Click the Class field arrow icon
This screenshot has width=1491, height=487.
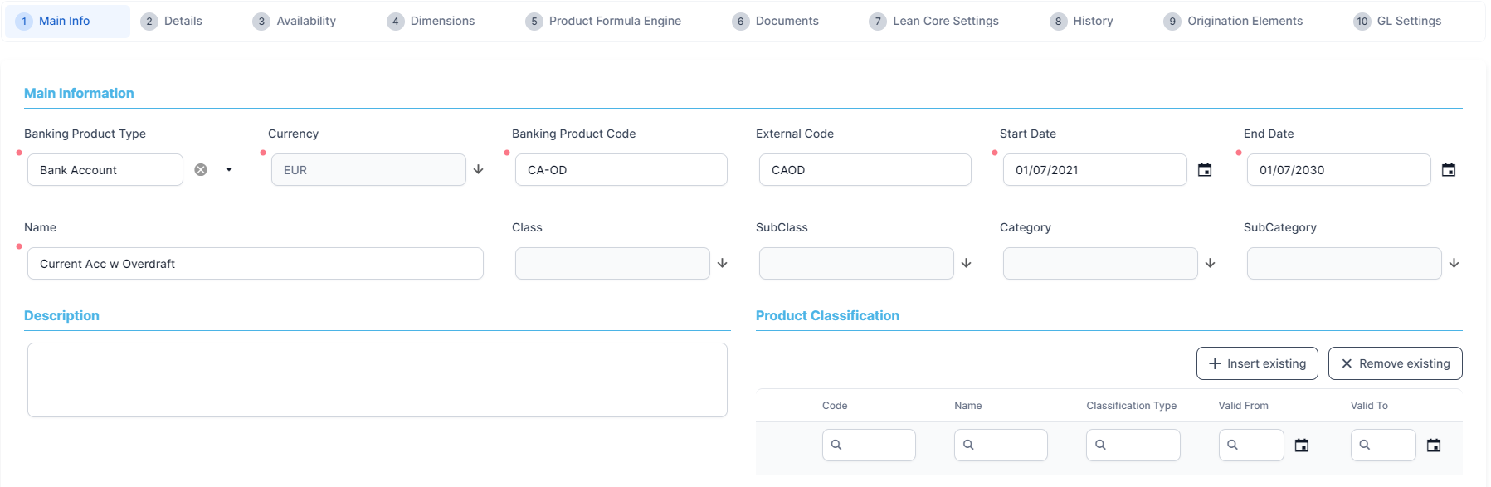coord(723,263)
